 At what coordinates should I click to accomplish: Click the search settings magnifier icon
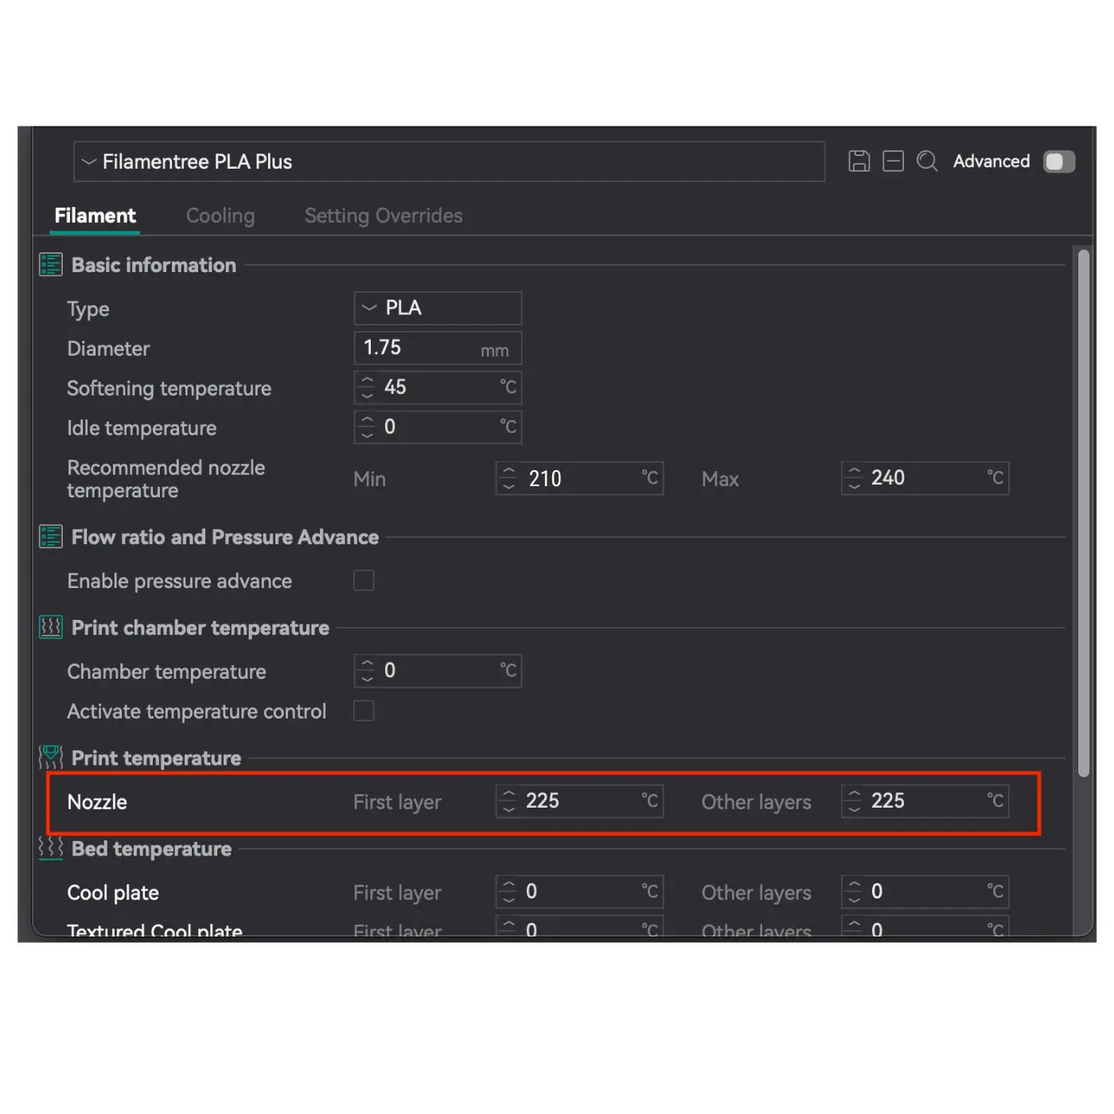927,162
